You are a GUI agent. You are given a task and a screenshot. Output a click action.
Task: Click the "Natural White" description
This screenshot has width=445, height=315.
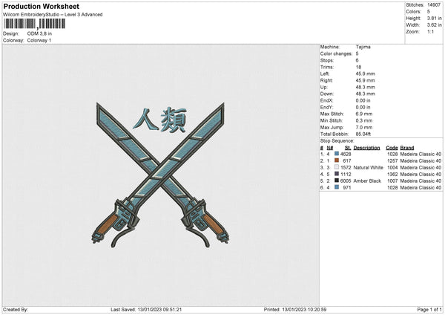click(368, 167)
